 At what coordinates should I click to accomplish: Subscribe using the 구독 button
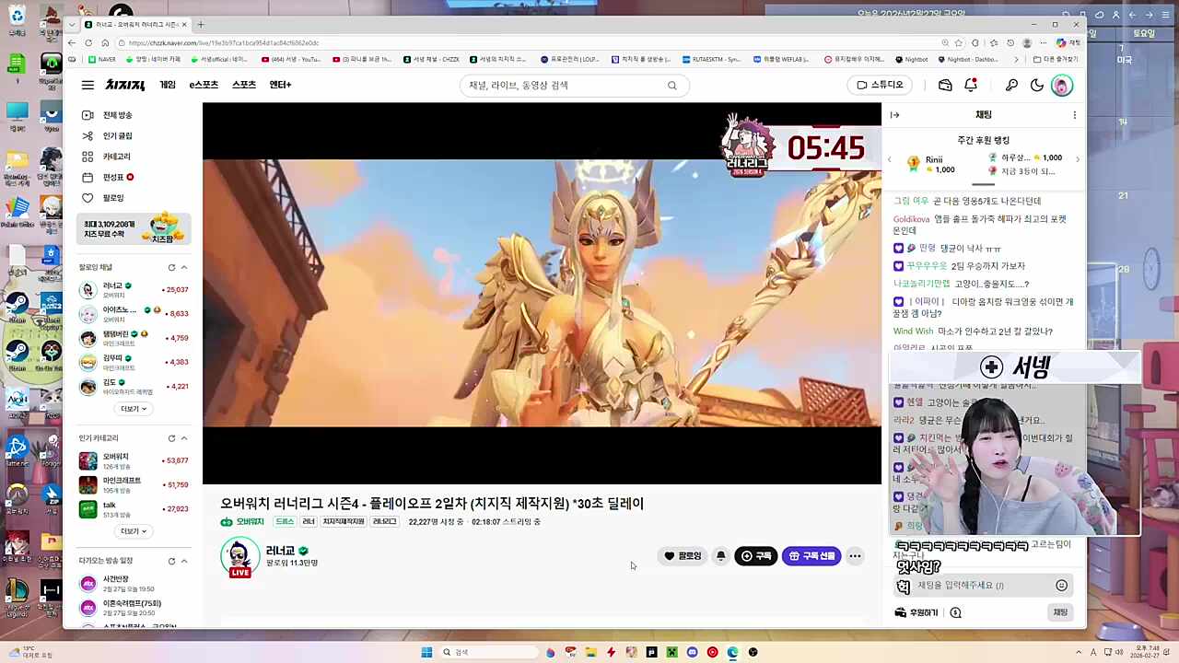[756, 555]
